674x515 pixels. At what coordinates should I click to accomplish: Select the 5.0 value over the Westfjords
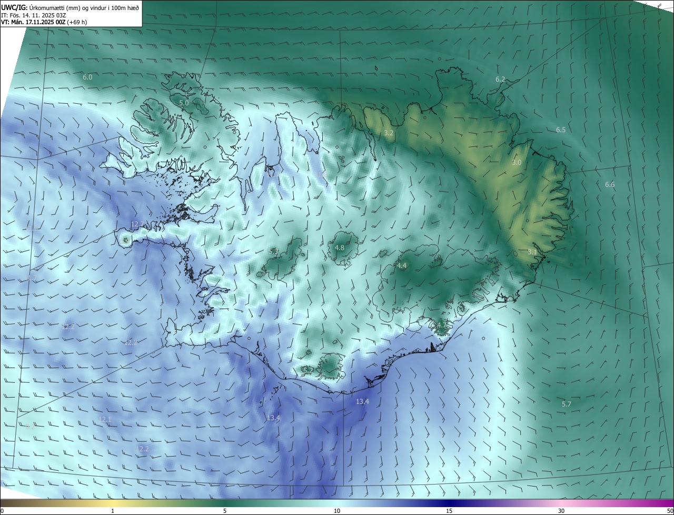click(184, 103)
